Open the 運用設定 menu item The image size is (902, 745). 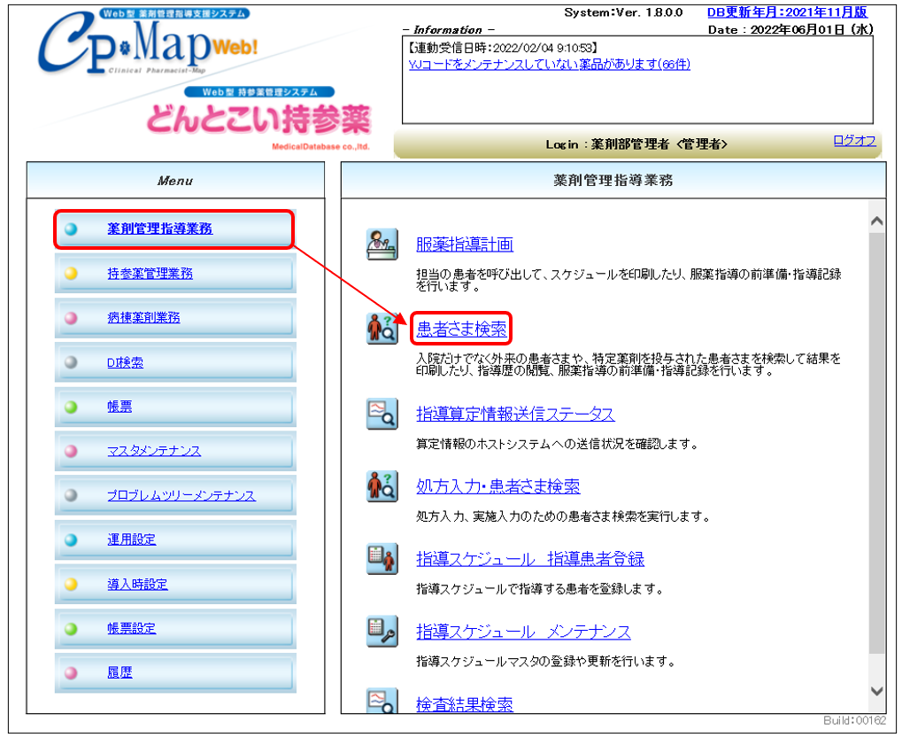pyautogui.click(x=131, y=539)
